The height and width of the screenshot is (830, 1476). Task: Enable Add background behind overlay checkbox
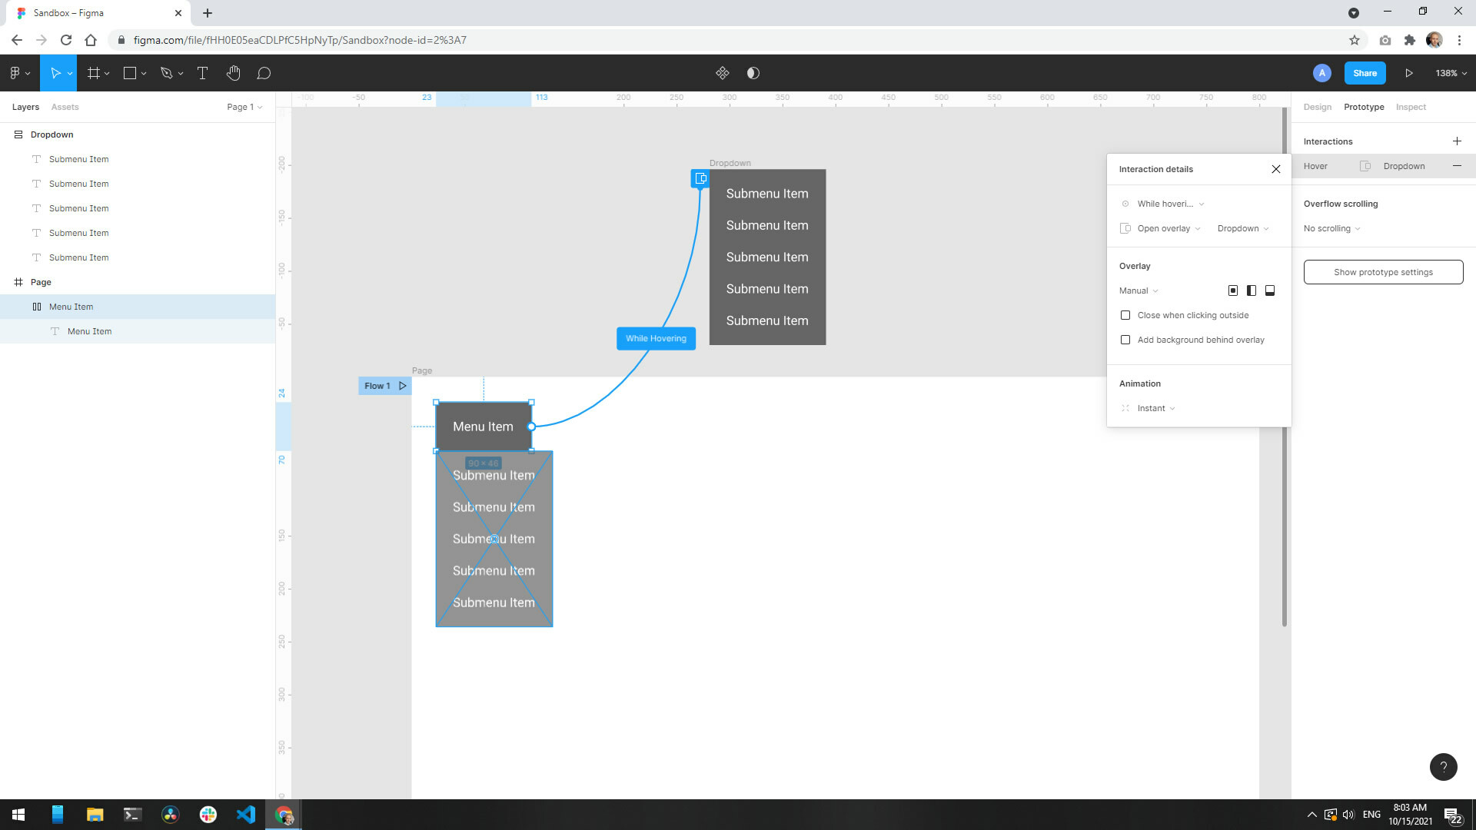pyautogui.click(x=1124, y=340)
